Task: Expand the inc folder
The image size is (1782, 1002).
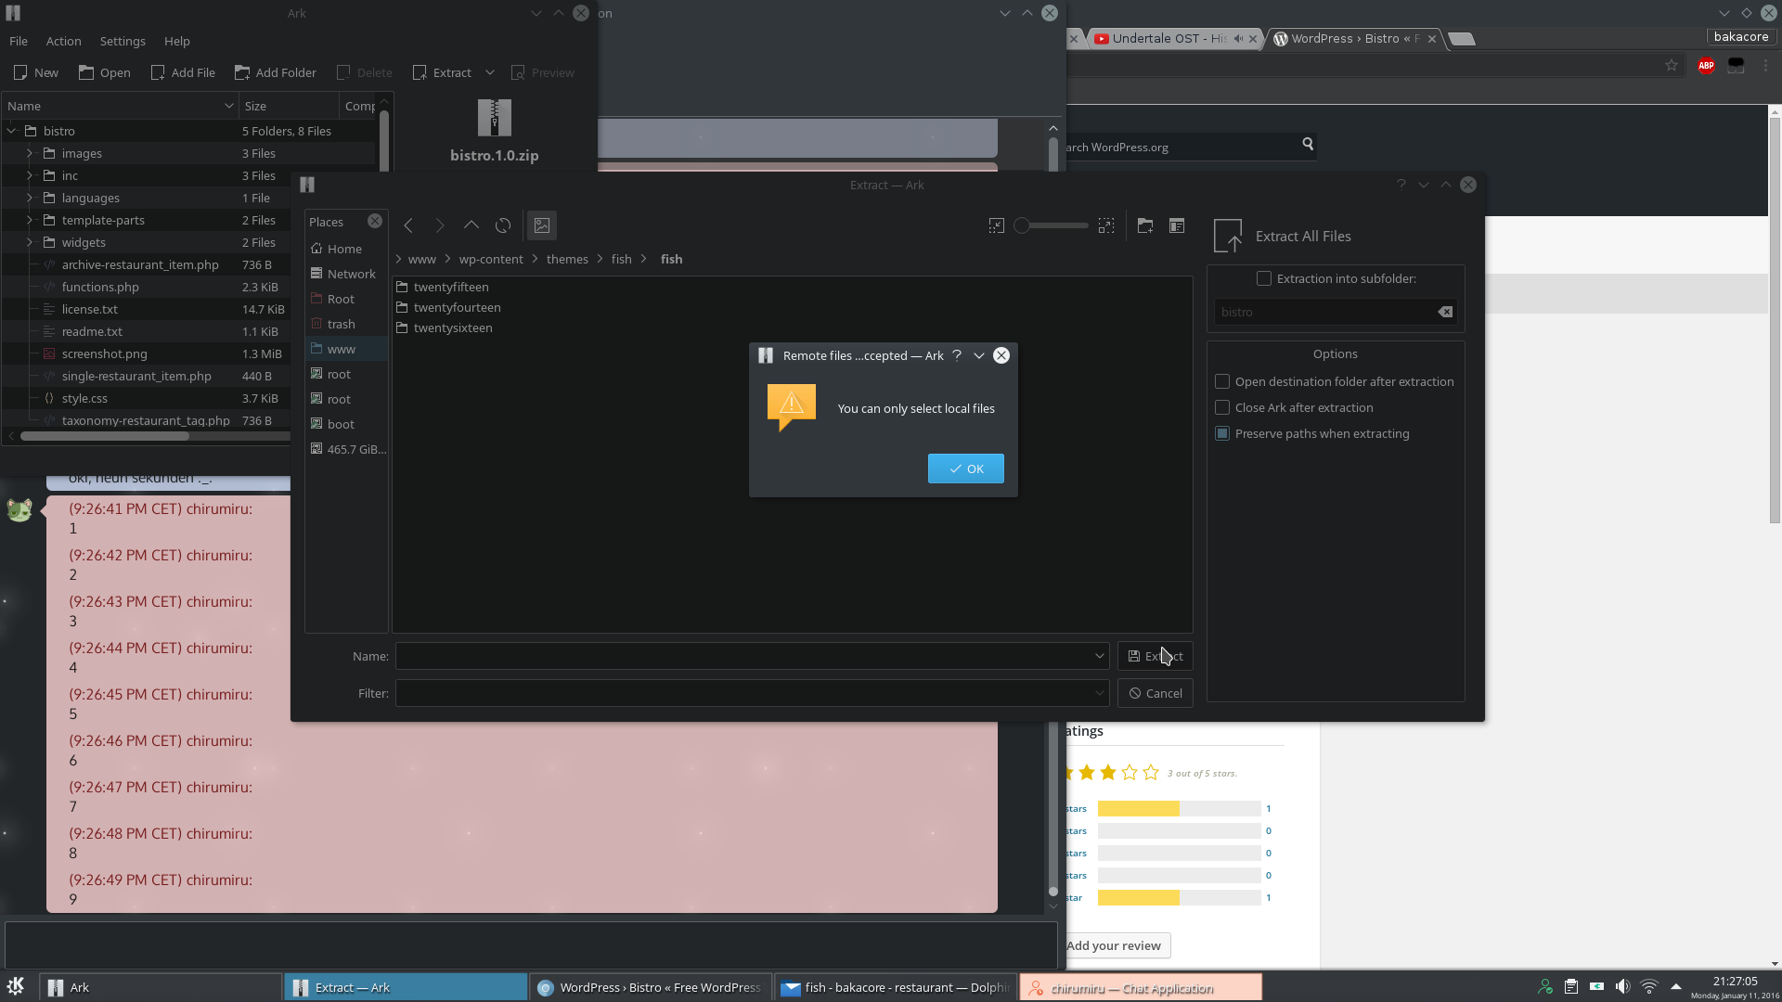Action: point(30,175)
